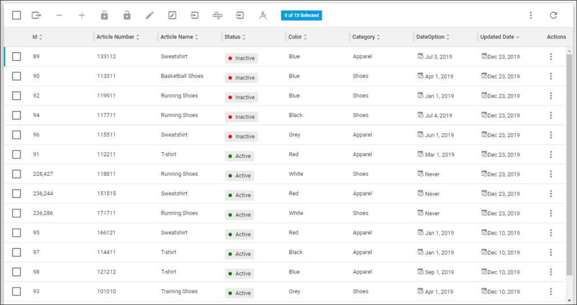This screenshot has height=305, width=577.
Task: Click the minus (remove) toolbar icon
Action: [59, 15]
